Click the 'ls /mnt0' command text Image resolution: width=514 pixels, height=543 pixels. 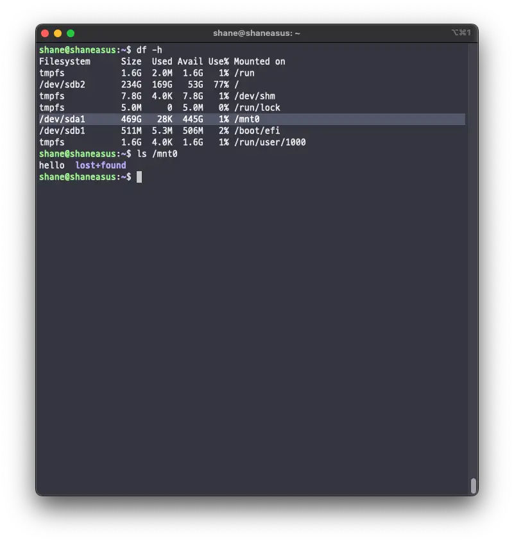(x=157, y=154)
